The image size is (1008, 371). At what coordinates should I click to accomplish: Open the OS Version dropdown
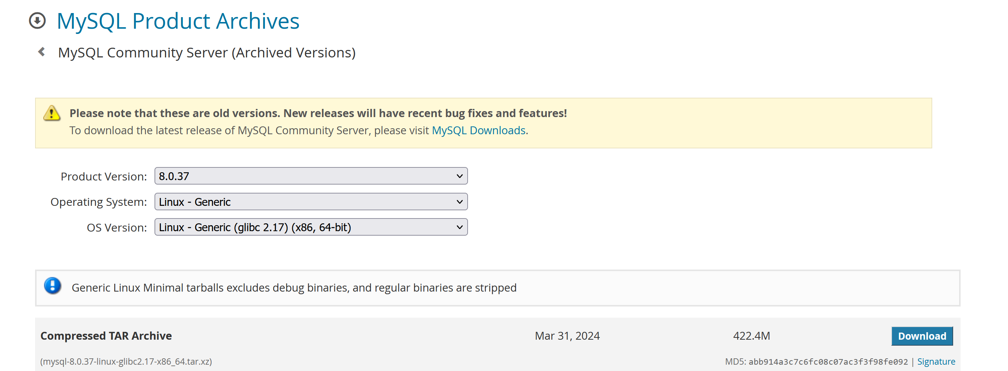click(x=311, y=227)
